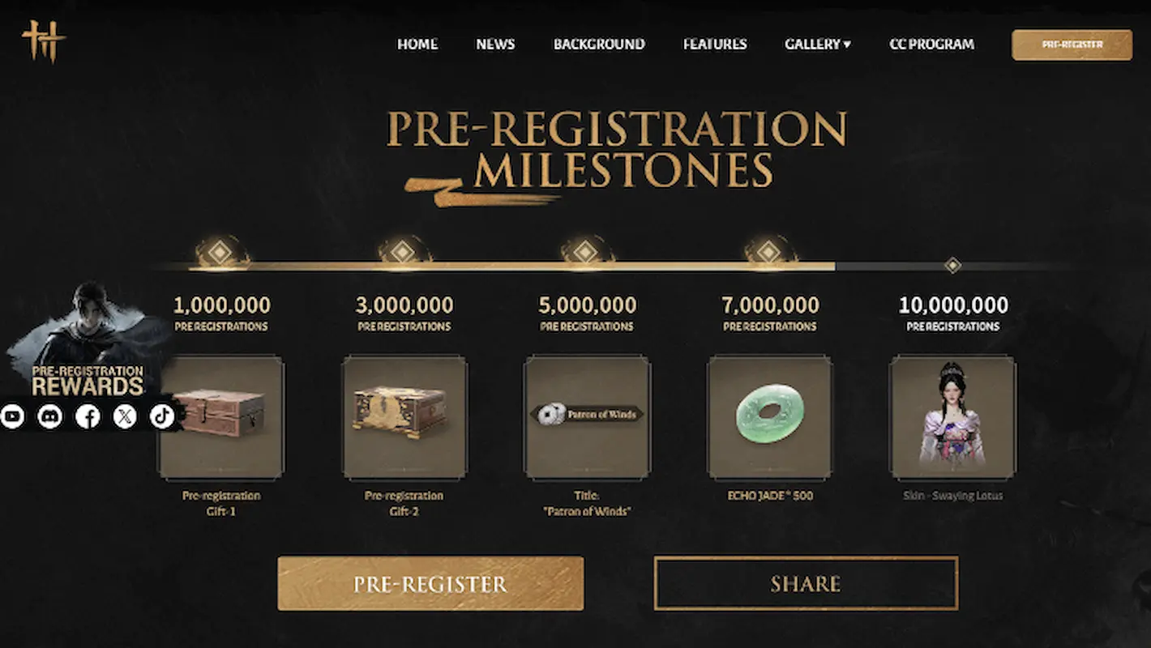Viewport: 1151px width, 648px height.
Task: Open the X (Twitter) social icon
Action: (125, 416)
